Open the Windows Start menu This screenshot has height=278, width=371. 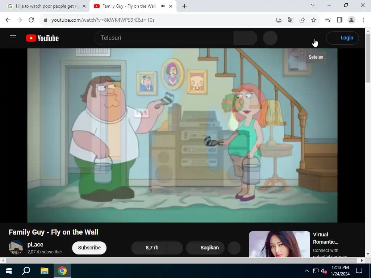[9, 271]
